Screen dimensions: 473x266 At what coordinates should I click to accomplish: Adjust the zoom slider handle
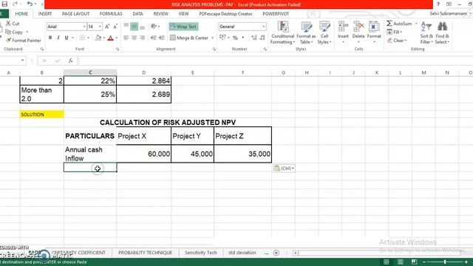(x=445, y=262)
